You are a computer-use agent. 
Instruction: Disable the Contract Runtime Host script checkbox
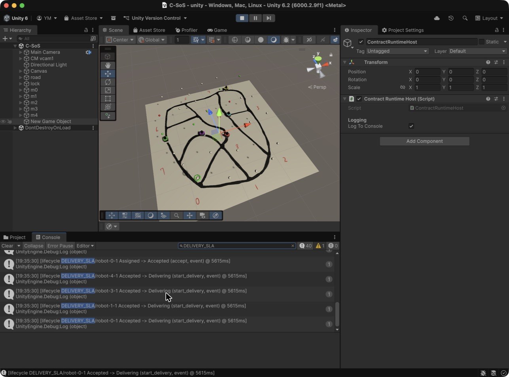tap(359, 99)
